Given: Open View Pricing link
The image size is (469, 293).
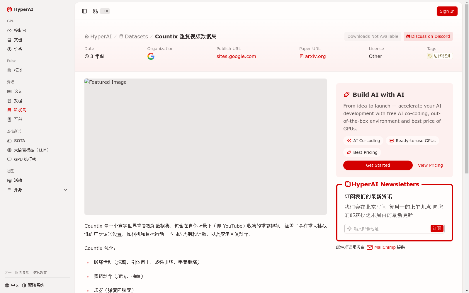Looking at the screenshot, I should pyautogui.click(x=430, y=165).
